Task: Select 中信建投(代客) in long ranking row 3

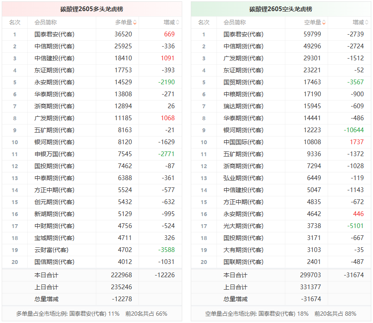Action: [x=54, y=58]
